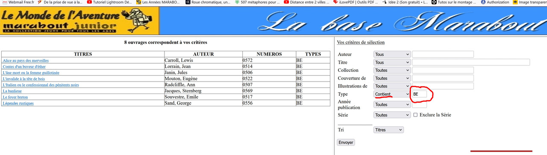Image resolution: width=547 pixels, height=155 pixels.
Task: Click 'Vos critères de sélection' heading
Action: pyautogui.click(x=361, y=42)
